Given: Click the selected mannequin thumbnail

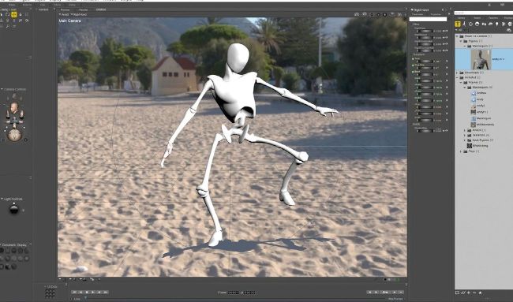Looking at the screenshot, I should pos(481,59).
